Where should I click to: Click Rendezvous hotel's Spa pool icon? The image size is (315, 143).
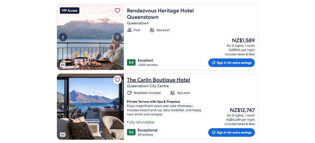point(152,30)
